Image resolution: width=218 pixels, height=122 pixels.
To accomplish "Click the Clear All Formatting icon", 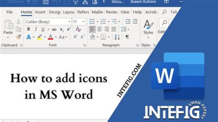I will [78, 29].
